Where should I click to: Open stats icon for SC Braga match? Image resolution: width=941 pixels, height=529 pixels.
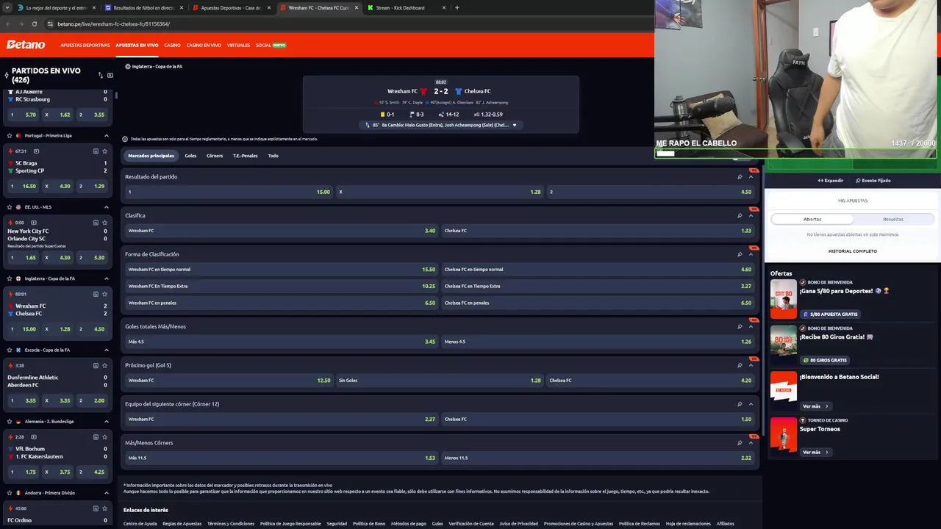tap(96, 151)
